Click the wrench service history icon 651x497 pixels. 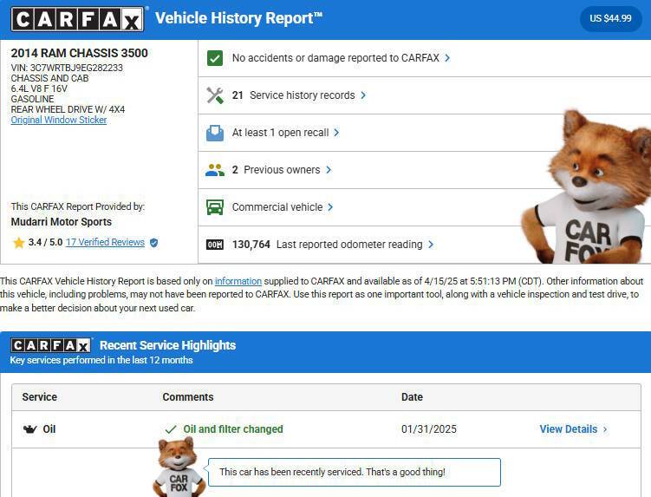coord(215,95)
